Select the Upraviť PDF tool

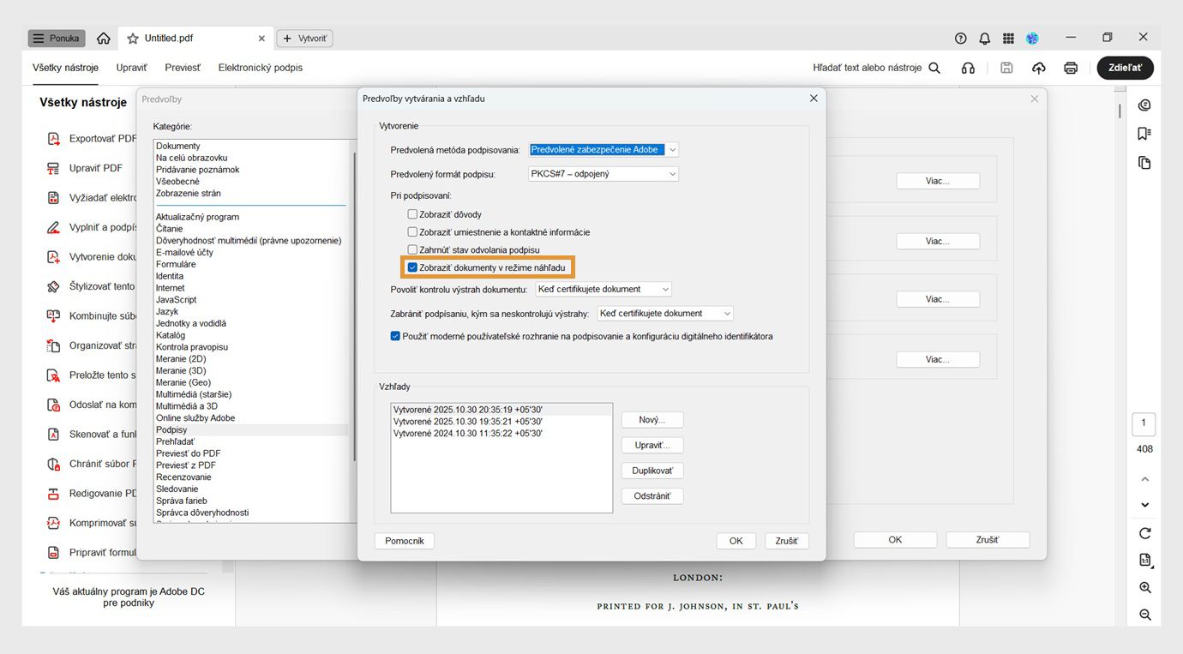[x=85, y=168]
